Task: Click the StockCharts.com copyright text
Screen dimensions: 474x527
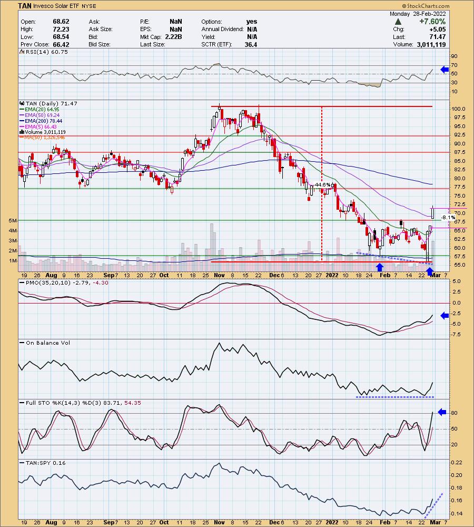Action: (426, 6)
